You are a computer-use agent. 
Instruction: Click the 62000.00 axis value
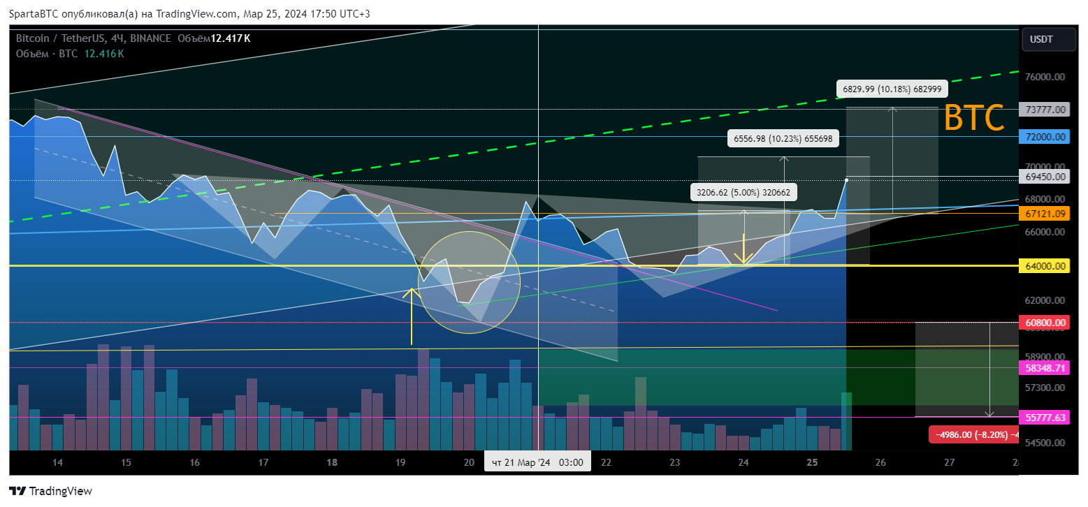1045,300
